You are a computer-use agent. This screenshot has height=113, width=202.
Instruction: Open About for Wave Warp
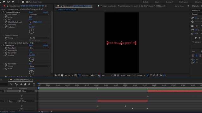(x=45, y=45)
